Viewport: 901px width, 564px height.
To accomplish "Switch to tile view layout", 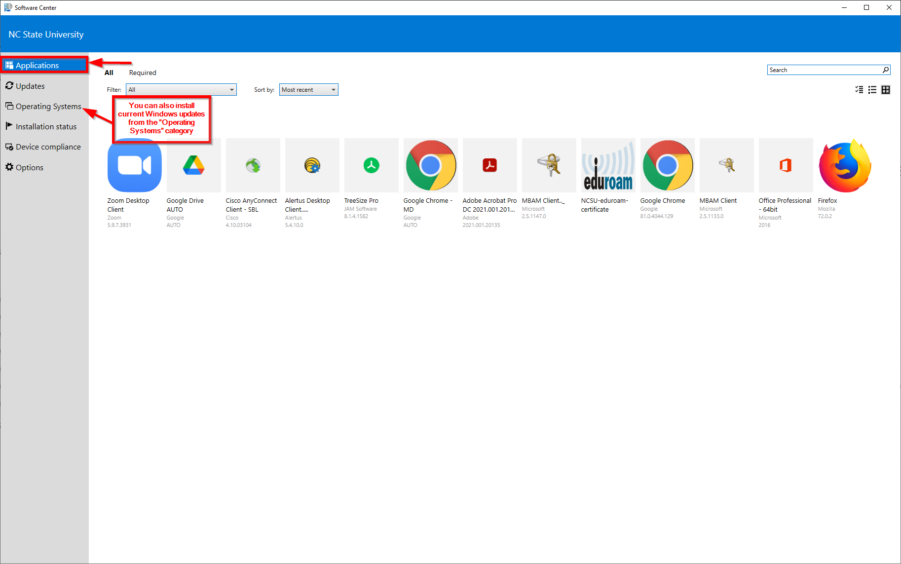I will 886,90.
